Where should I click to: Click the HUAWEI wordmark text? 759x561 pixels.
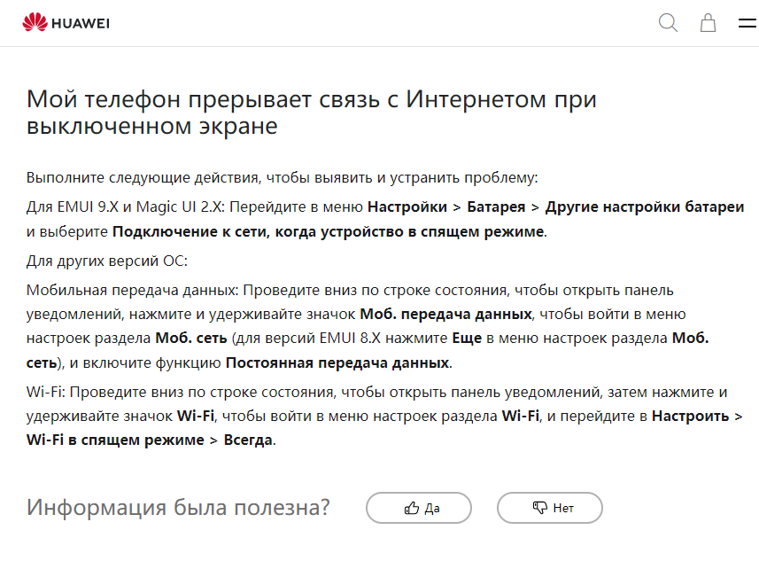click(81, 23)
